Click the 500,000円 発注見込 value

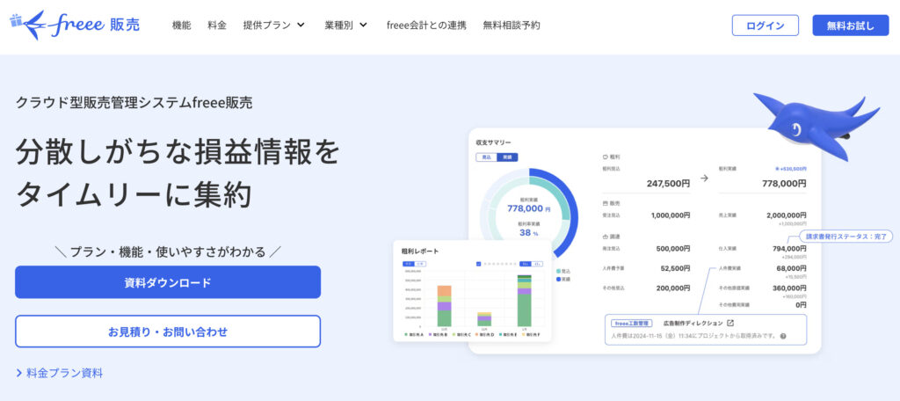(x=673, y=249)
